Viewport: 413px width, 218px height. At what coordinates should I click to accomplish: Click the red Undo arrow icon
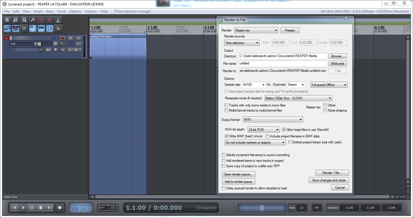click(41, 20)
